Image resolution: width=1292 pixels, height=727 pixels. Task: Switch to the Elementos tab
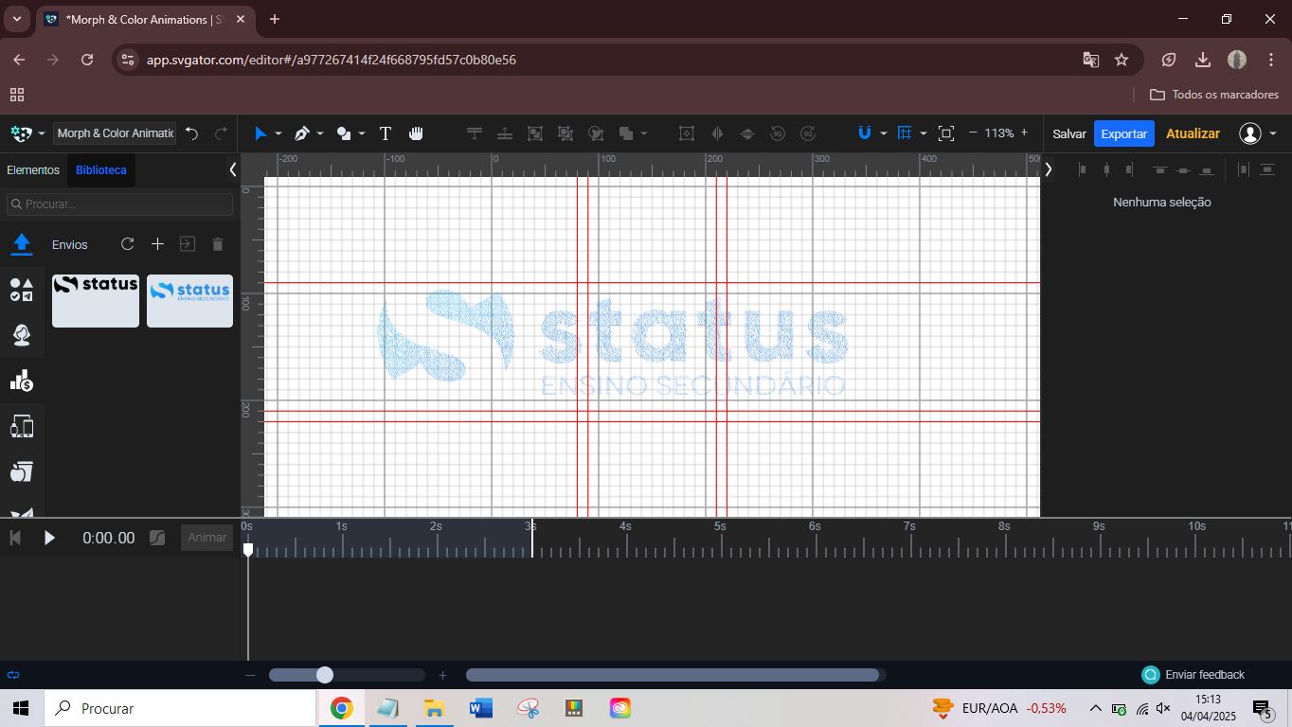33,170
